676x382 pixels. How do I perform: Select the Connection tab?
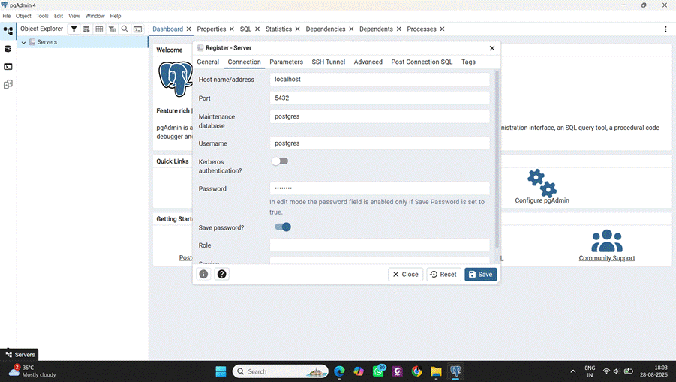click(244, 62)
